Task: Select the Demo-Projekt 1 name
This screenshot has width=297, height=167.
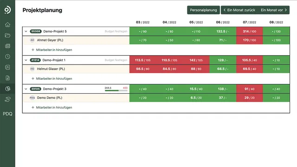Action: click(x=54, y=60)
